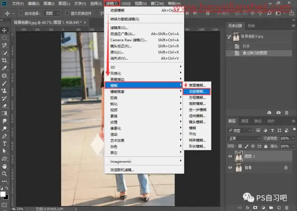Screen dimensions: 297x211
Task: Toggle the 自动选择 checkbox
Action: click(x=21, y=13)
